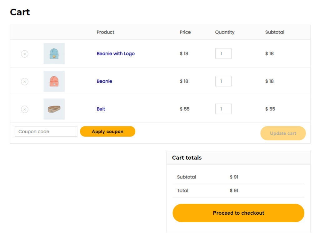This screenshot has width=320, height=246.
Task: Select the Belt quantity input
Action: click(223, 109)
